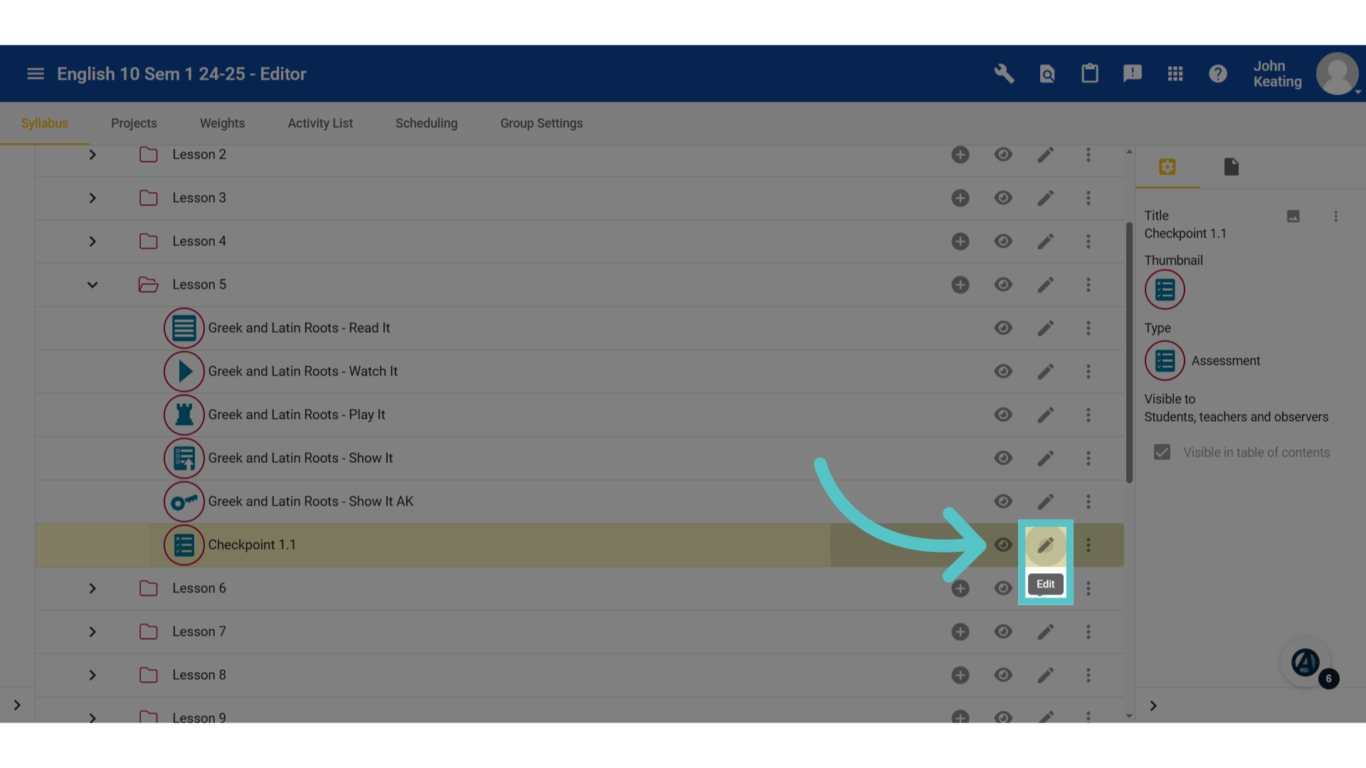Open the hamburger navigation menu
The width and height of the screenshot is (1366, 768).
36,74
